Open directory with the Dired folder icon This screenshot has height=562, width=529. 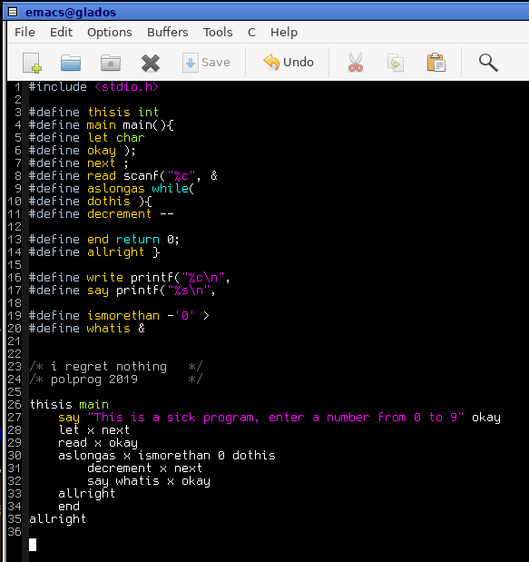click(111, 63)
